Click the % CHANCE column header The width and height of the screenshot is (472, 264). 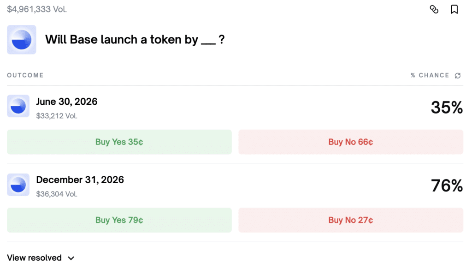pos(430,75)
